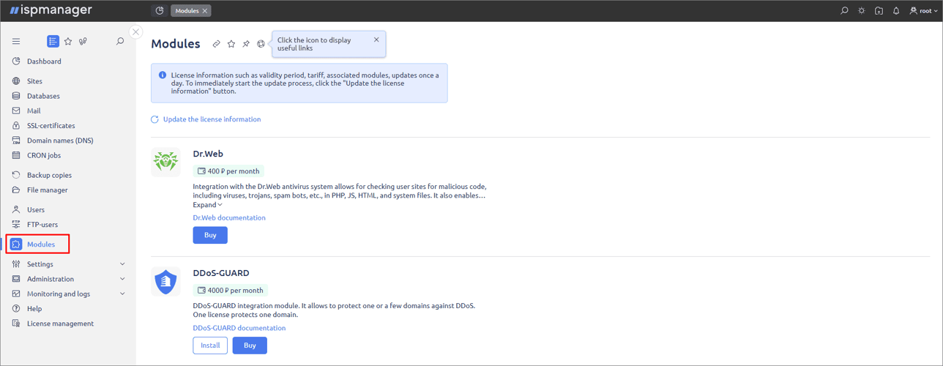943x366 pixels.
Task: Open global search in top bar
Action: point(844,11)
